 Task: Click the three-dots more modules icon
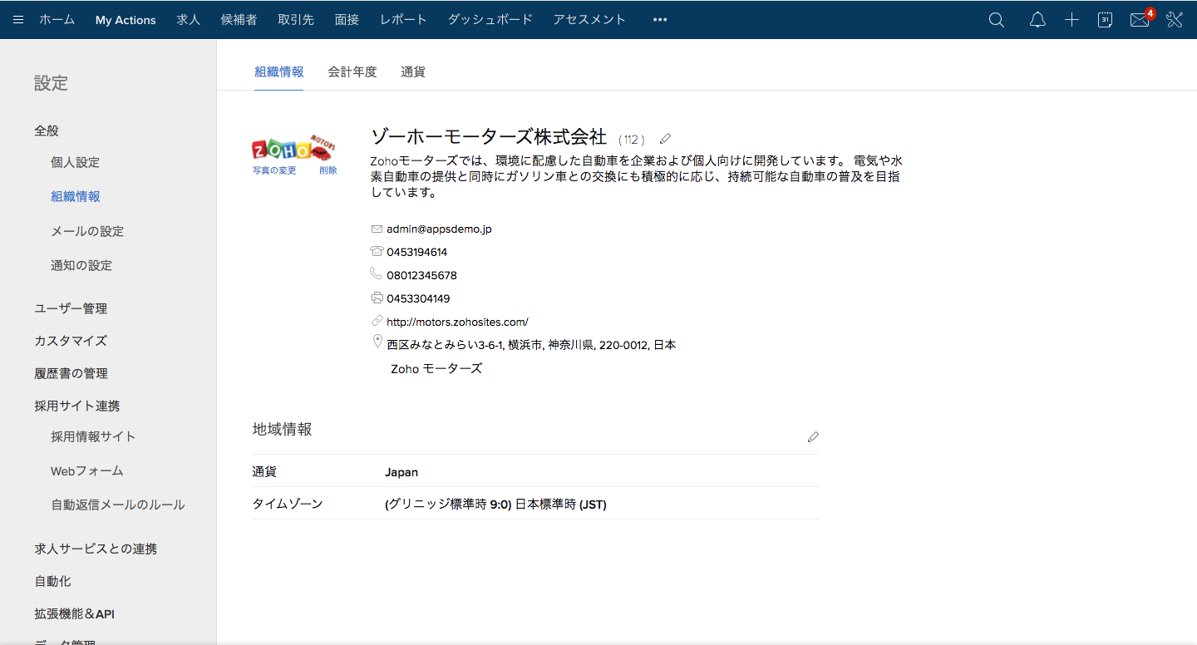[660, 20]
